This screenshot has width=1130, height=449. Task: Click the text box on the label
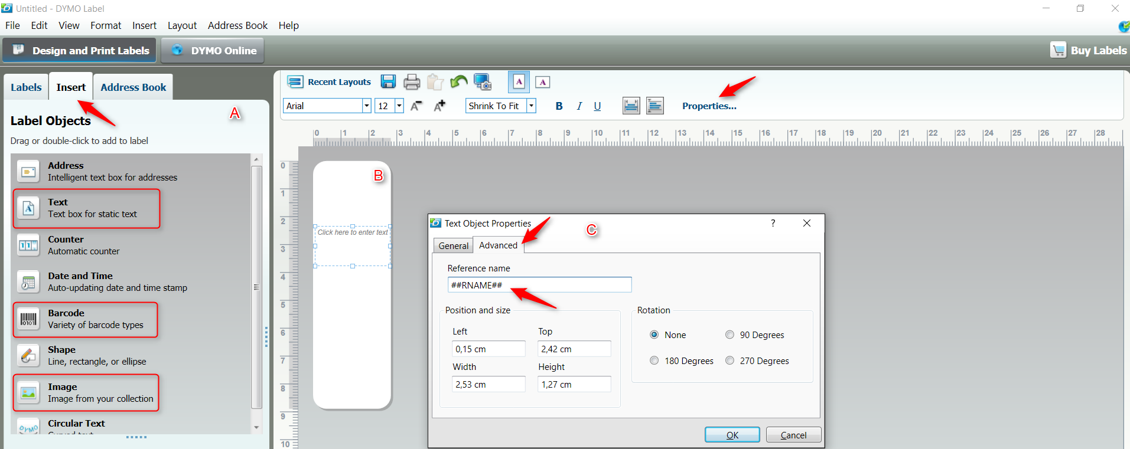click(x=353, y=246)
